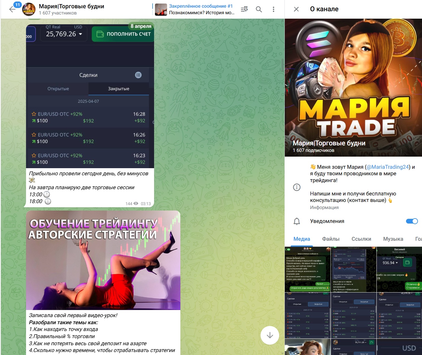The image size is (422, 355).
Task: Click the notifications bell icon
Action: [x=297, y=221]
